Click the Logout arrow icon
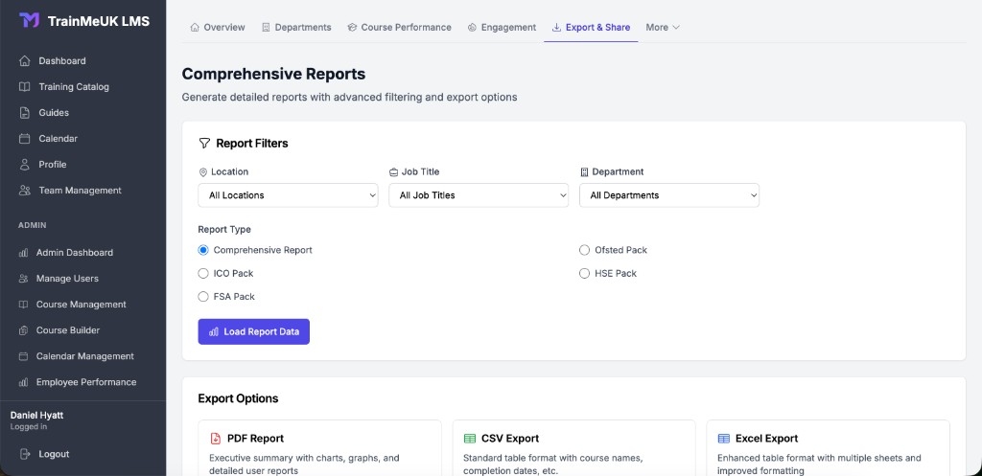This screenshot has height=476, width=982. tap(24, 454)
